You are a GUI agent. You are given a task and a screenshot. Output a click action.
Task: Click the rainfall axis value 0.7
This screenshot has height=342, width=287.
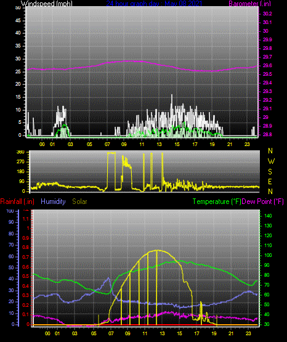click(x=26, y=258)
